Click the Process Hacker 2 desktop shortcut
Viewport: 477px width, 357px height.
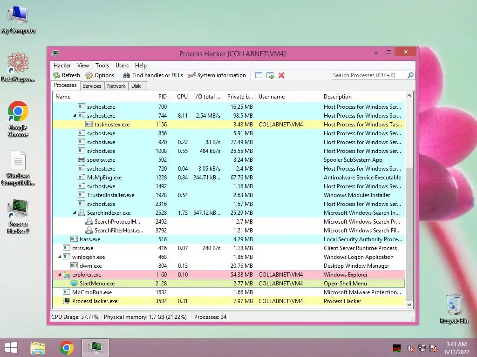18,217
